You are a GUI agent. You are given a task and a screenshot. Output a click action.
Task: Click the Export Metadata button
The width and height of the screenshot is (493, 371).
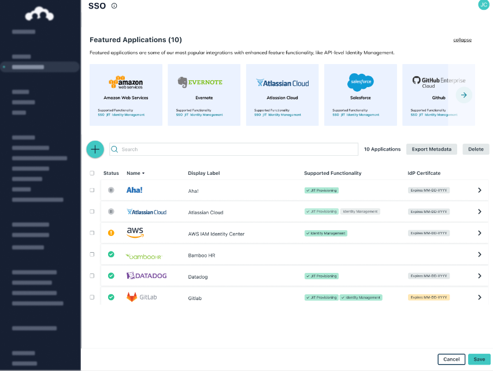point(431,149)
